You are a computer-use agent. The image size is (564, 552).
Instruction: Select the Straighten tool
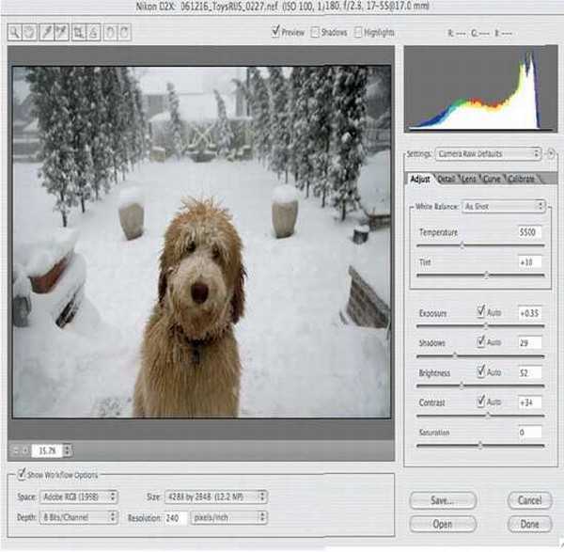pos(93,32)
